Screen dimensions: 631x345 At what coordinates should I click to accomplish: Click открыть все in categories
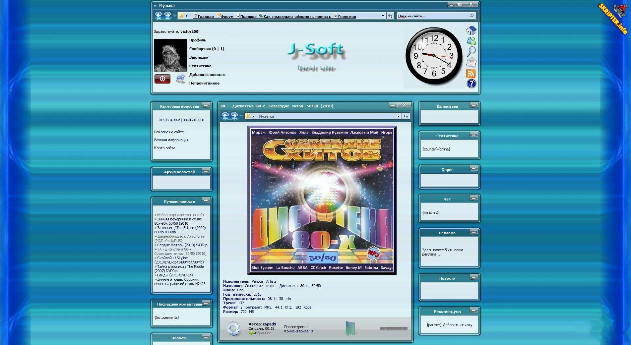pyautogui.click(x=169, y=120)
